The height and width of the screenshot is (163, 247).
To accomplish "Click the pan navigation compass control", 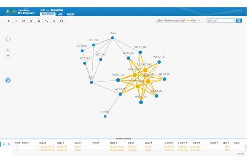I will tap(8, 39).
